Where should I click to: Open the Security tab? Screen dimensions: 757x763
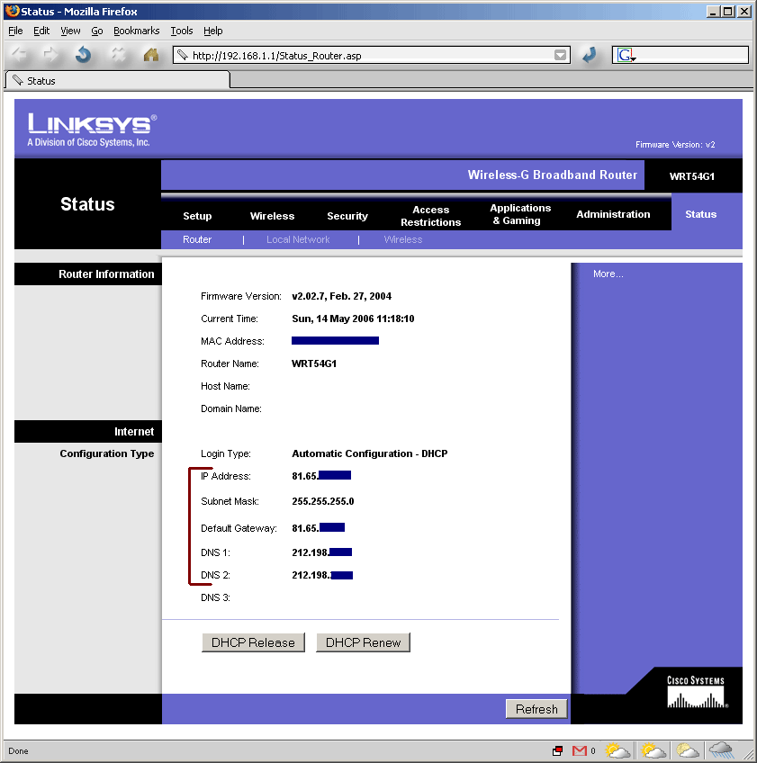[347, 216]
